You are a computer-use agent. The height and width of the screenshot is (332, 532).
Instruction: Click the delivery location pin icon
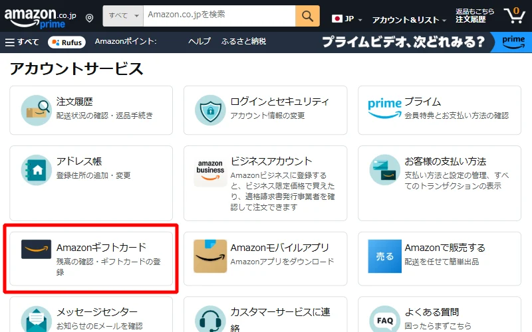point(90,18)
